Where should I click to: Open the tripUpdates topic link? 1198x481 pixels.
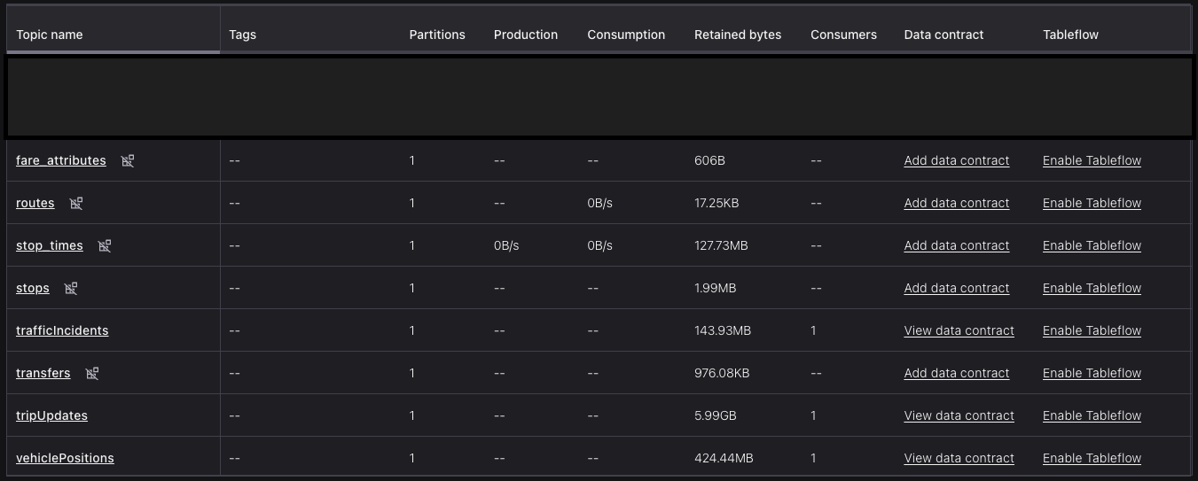51,415
